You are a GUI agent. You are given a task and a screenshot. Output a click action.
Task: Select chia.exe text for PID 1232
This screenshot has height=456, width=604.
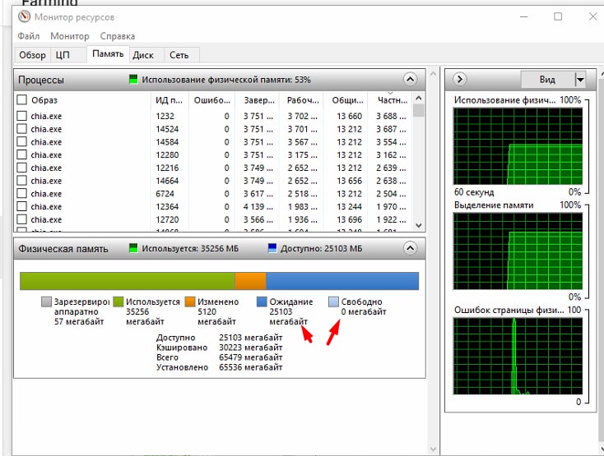tap(46, 116)
